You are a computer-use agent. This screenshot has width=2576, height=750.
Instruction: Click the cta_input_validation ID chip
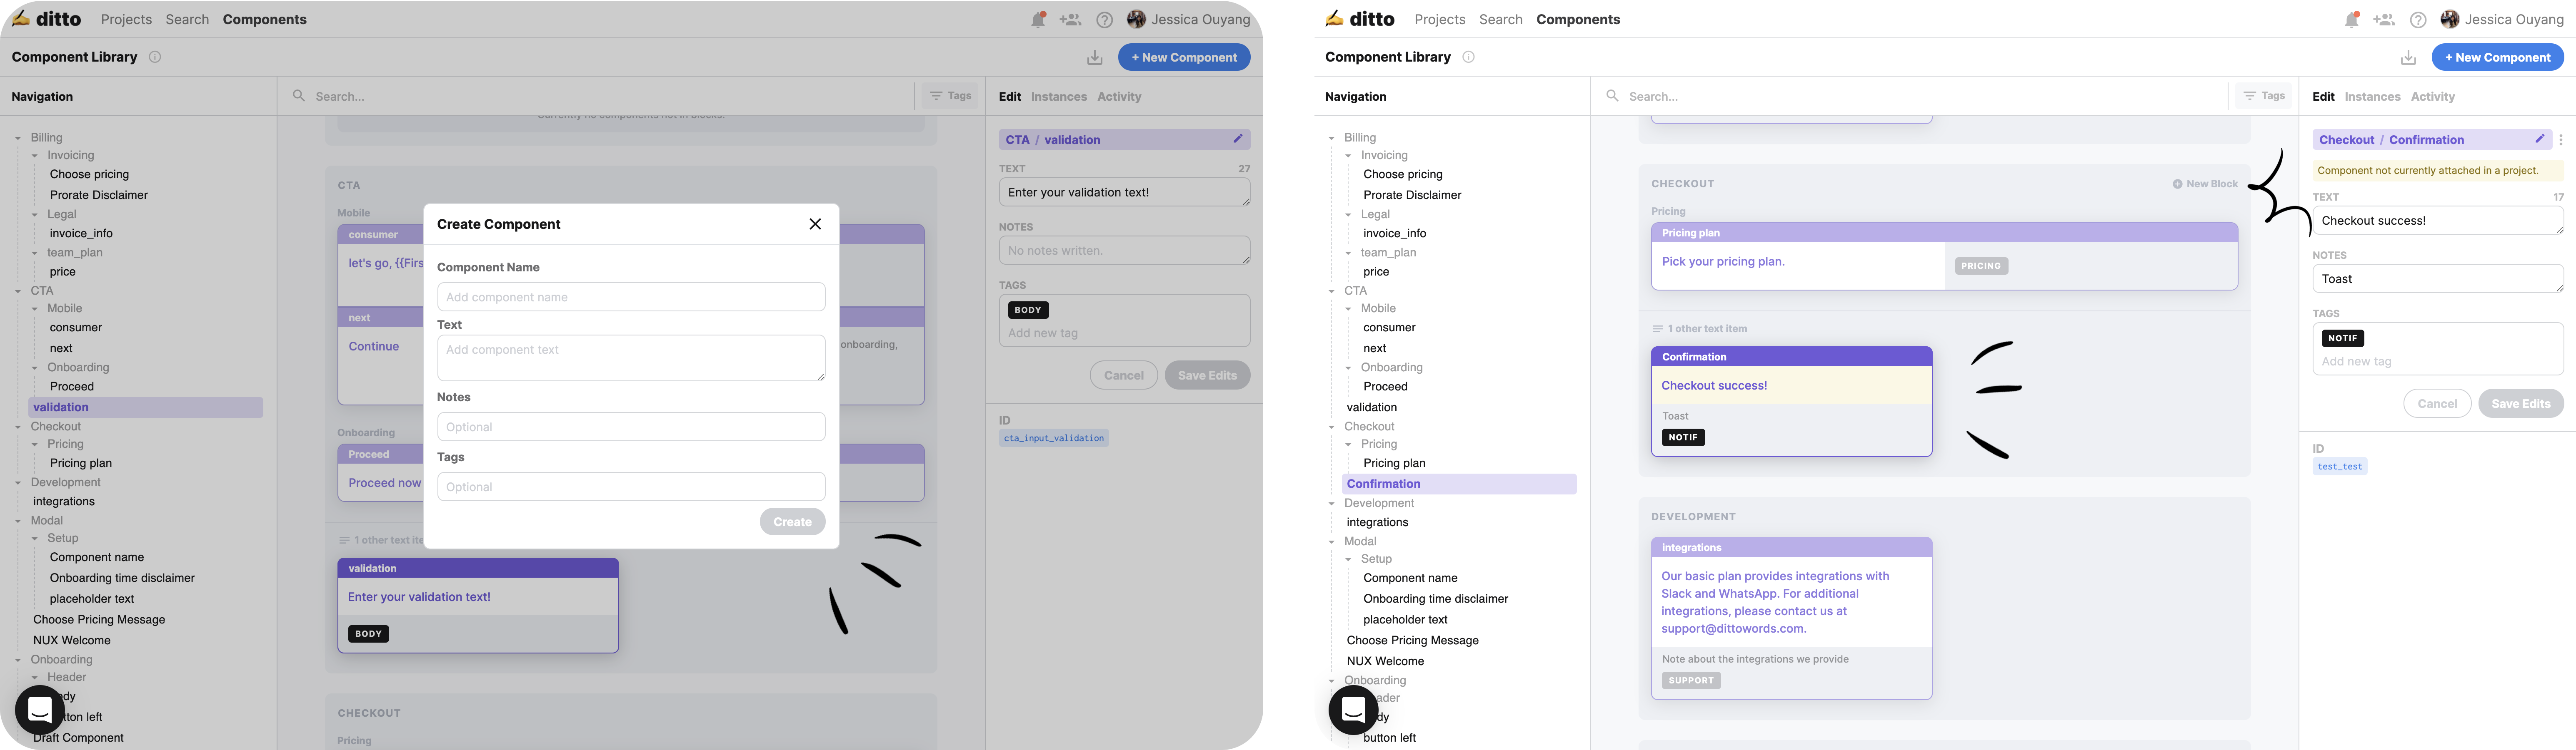[x=1054, y=438]
